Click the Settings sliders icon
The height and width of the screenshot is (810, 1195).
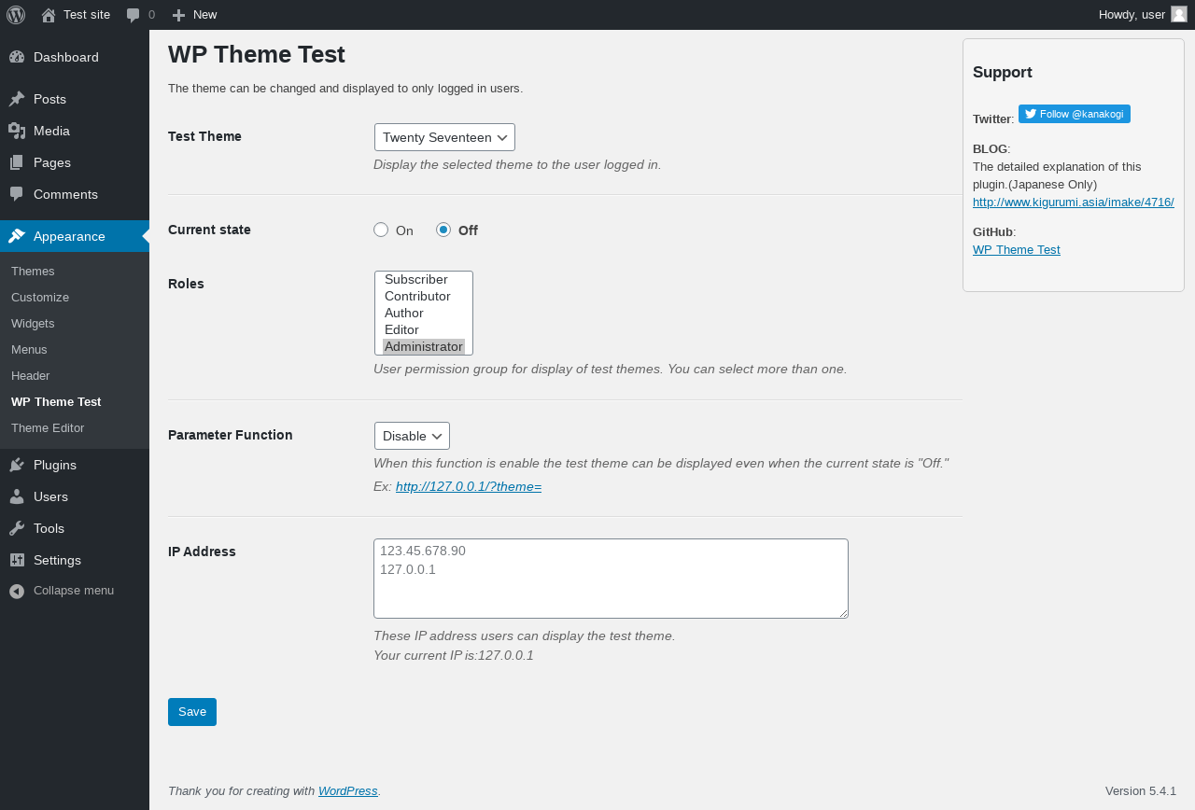pyautogui.click(x=17, y=560)
